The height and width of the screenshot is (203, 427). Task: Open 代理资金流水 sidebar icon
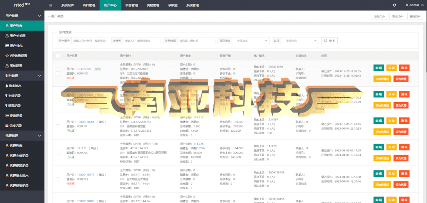tap(7, 175)
